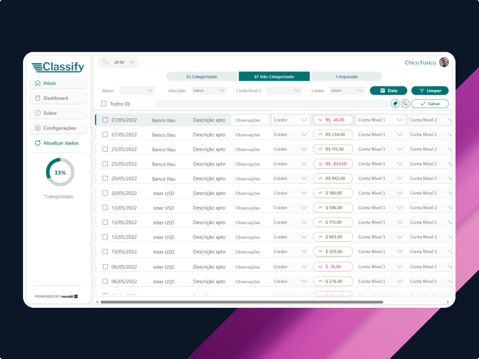
Task: Check the 20/05/2022 Banco Itau row
Action: (105, 178)
